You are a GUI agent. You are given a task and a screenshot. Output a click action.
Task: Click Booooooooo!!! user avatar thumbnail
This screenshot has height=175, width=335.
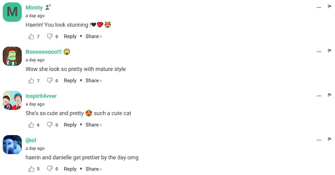12,56
